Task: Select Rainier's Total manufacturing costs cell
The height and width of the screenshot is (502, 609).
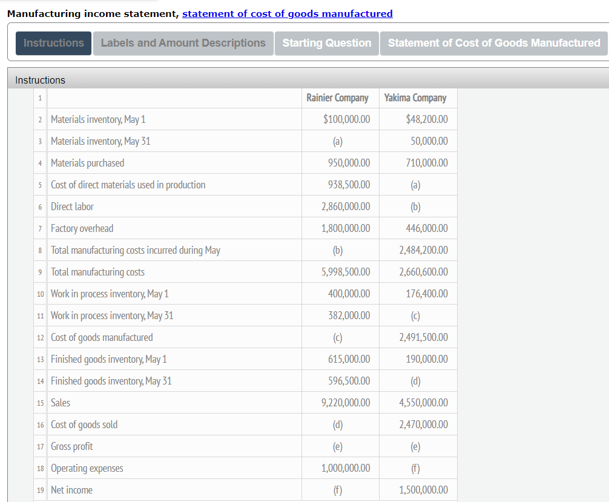Action: click(340, 272)
